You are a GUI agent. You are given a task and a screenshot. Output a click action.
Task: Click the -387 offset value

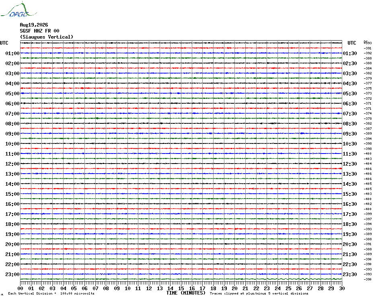[368, 129]
